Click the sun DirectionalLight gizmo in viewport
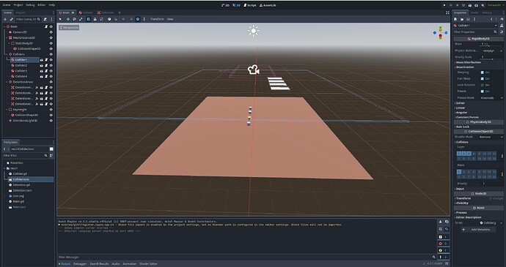This screenshot has height=267, width=506. [253, 31]
